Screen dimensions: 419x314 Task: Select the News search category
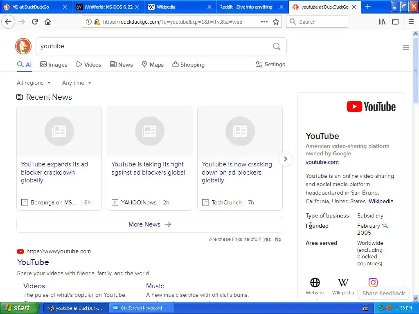[x=121, y=65]
